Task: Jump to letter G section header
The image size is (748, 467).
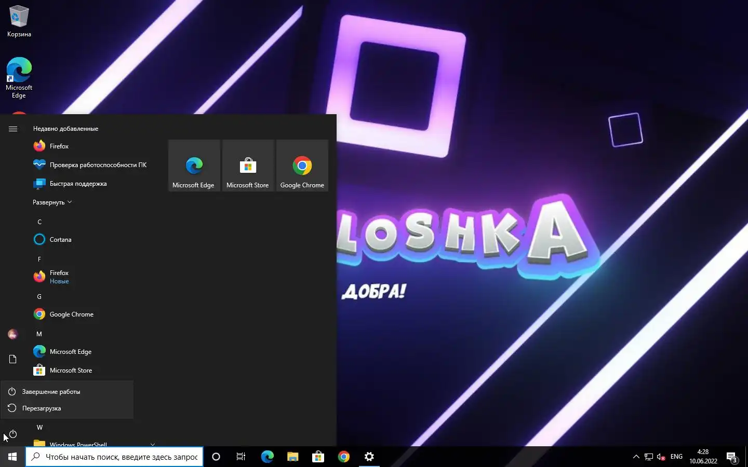Action: [39, 297]
